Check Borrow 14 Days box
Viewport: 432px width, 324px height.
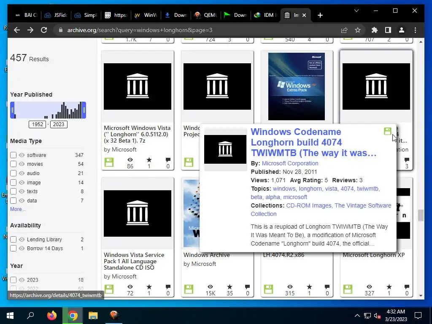click(13, 248)
